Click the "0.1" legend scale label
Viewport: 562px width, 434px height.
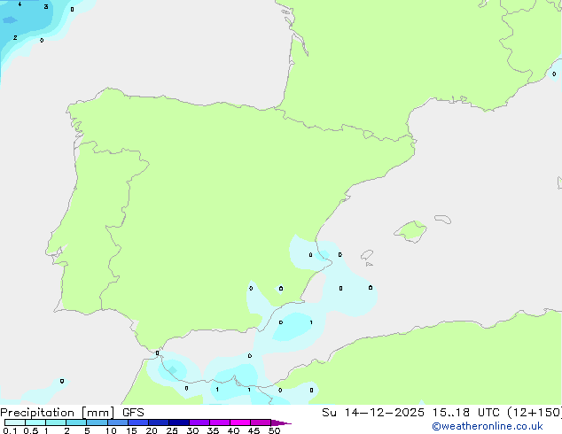[x=10, y=430]
